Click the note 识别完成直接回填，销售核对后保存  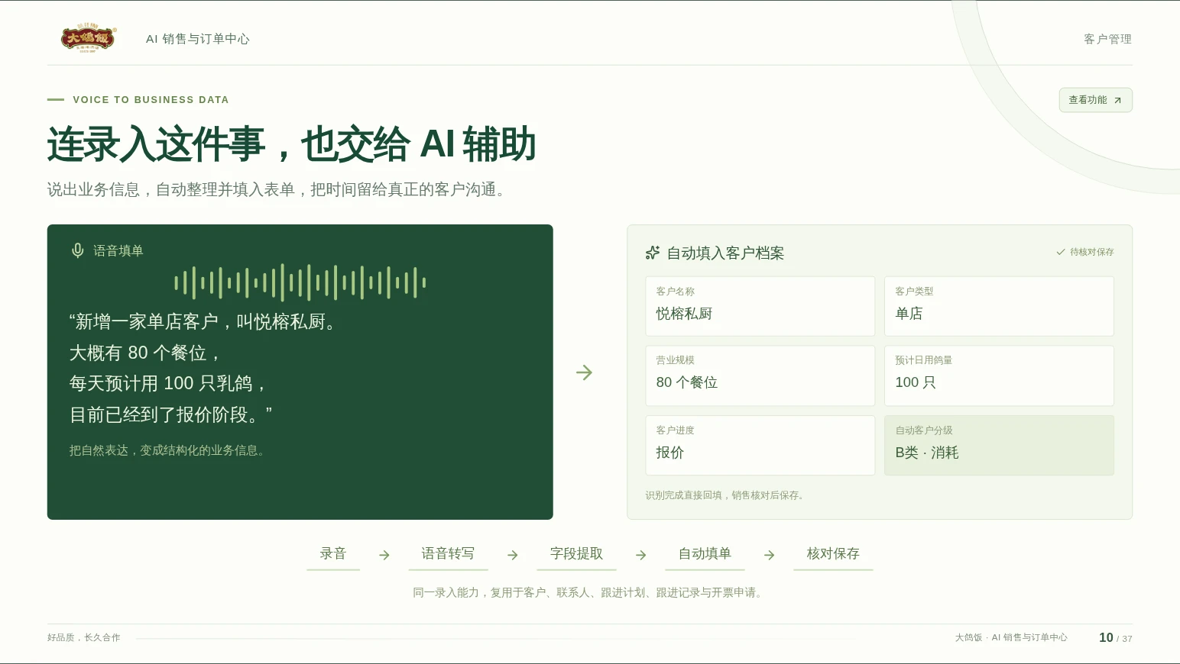[x=725, y=495]
